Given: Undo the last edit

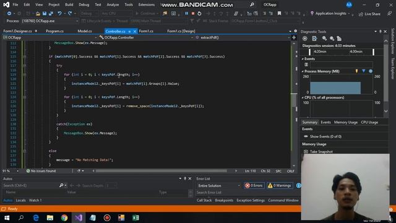Looking at the screenshot, I should point(59,14).
